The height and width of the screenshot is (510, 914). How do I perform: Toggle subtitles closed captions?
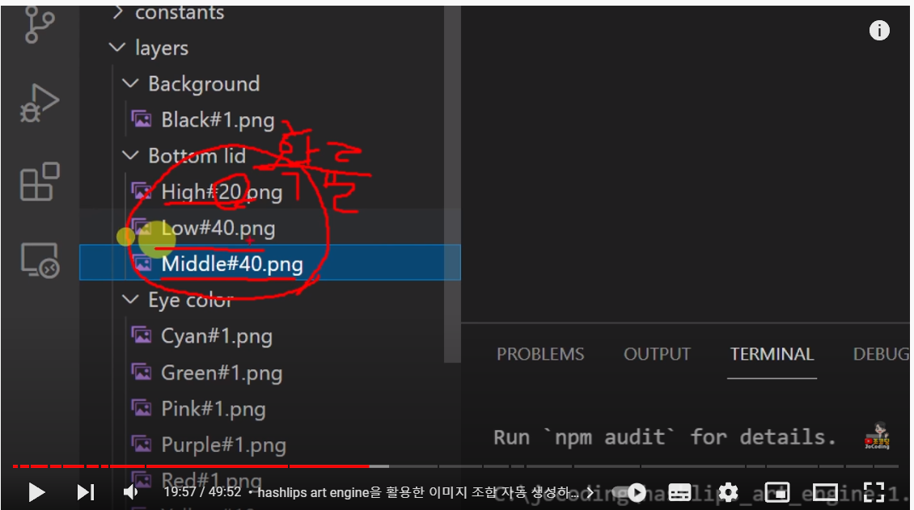click(679, 492)
